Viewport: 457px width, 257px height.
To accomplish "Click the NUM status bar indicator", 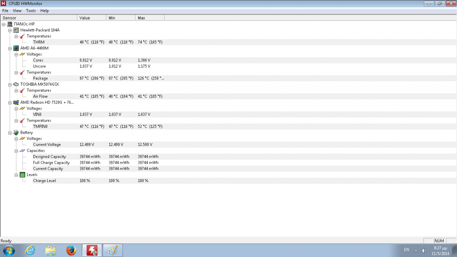I will [x=439, y=241].
